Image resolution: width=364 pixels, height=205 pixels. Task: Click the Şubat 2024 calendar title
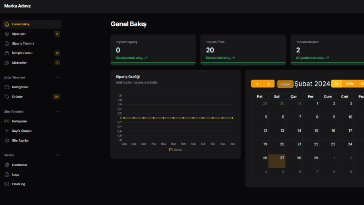point(312,84)
